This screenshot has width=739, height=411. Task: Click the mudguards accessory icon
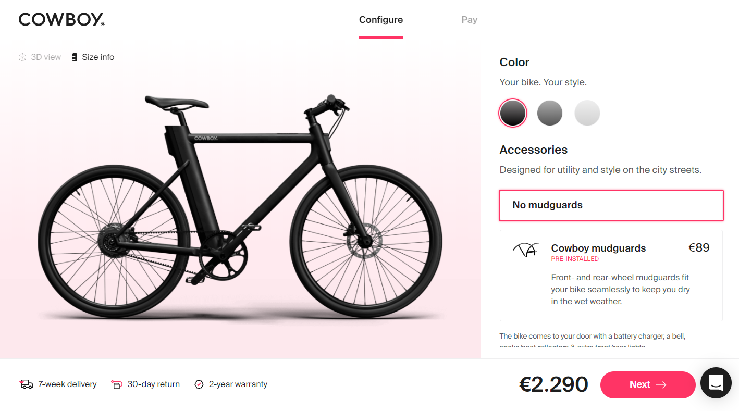525,250
